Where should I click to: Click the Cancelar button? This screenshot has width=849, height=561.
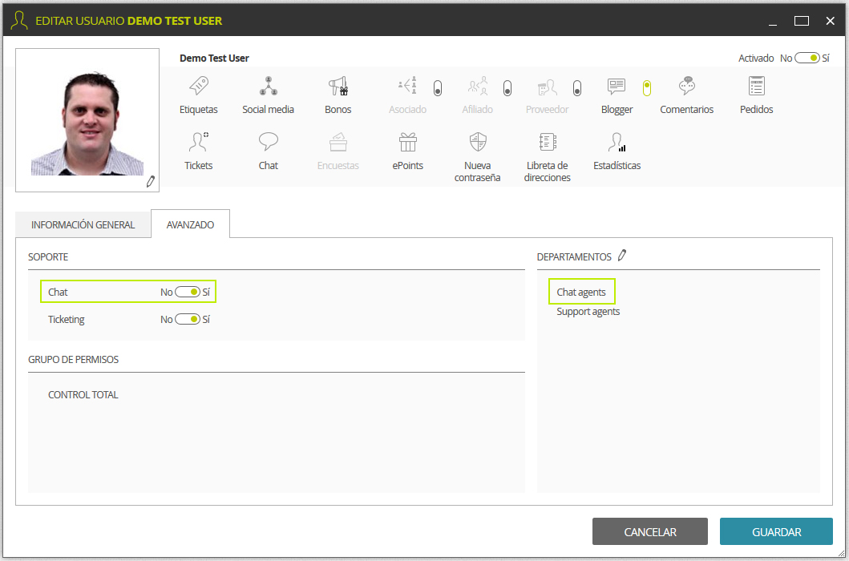click(649, 532)
